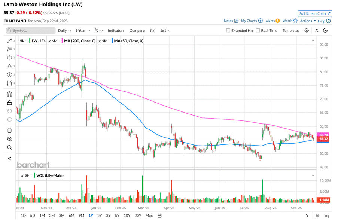Add to My Charts plus icon

pyautogui.click(x=261, y=21)
